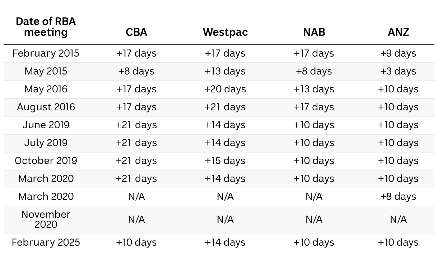Viewport: 438px width, 255px height.
Task: Click the ANZ column header
Action: click(398, 32)
